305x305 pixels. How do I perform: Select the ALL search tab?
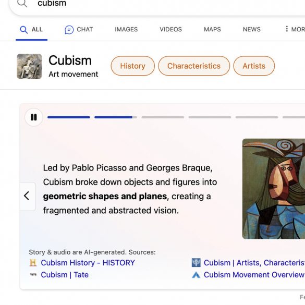[31, 30]
